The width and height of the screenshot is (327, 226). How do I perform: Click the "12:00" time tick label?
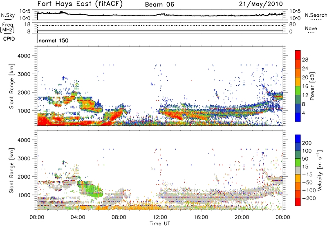(160, 217)
